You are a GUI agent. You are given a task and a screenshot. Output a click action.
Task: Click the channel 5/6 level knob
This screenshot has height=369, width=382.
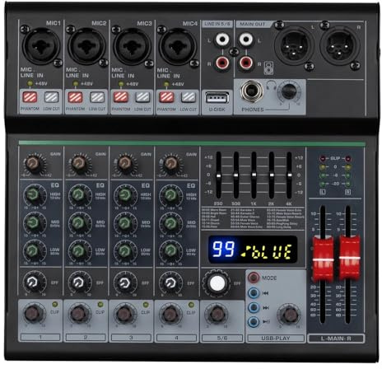tap(217, 315)
